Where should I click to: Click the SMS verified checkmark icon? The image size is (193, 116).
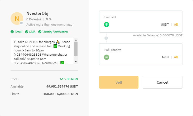[27, 32]
